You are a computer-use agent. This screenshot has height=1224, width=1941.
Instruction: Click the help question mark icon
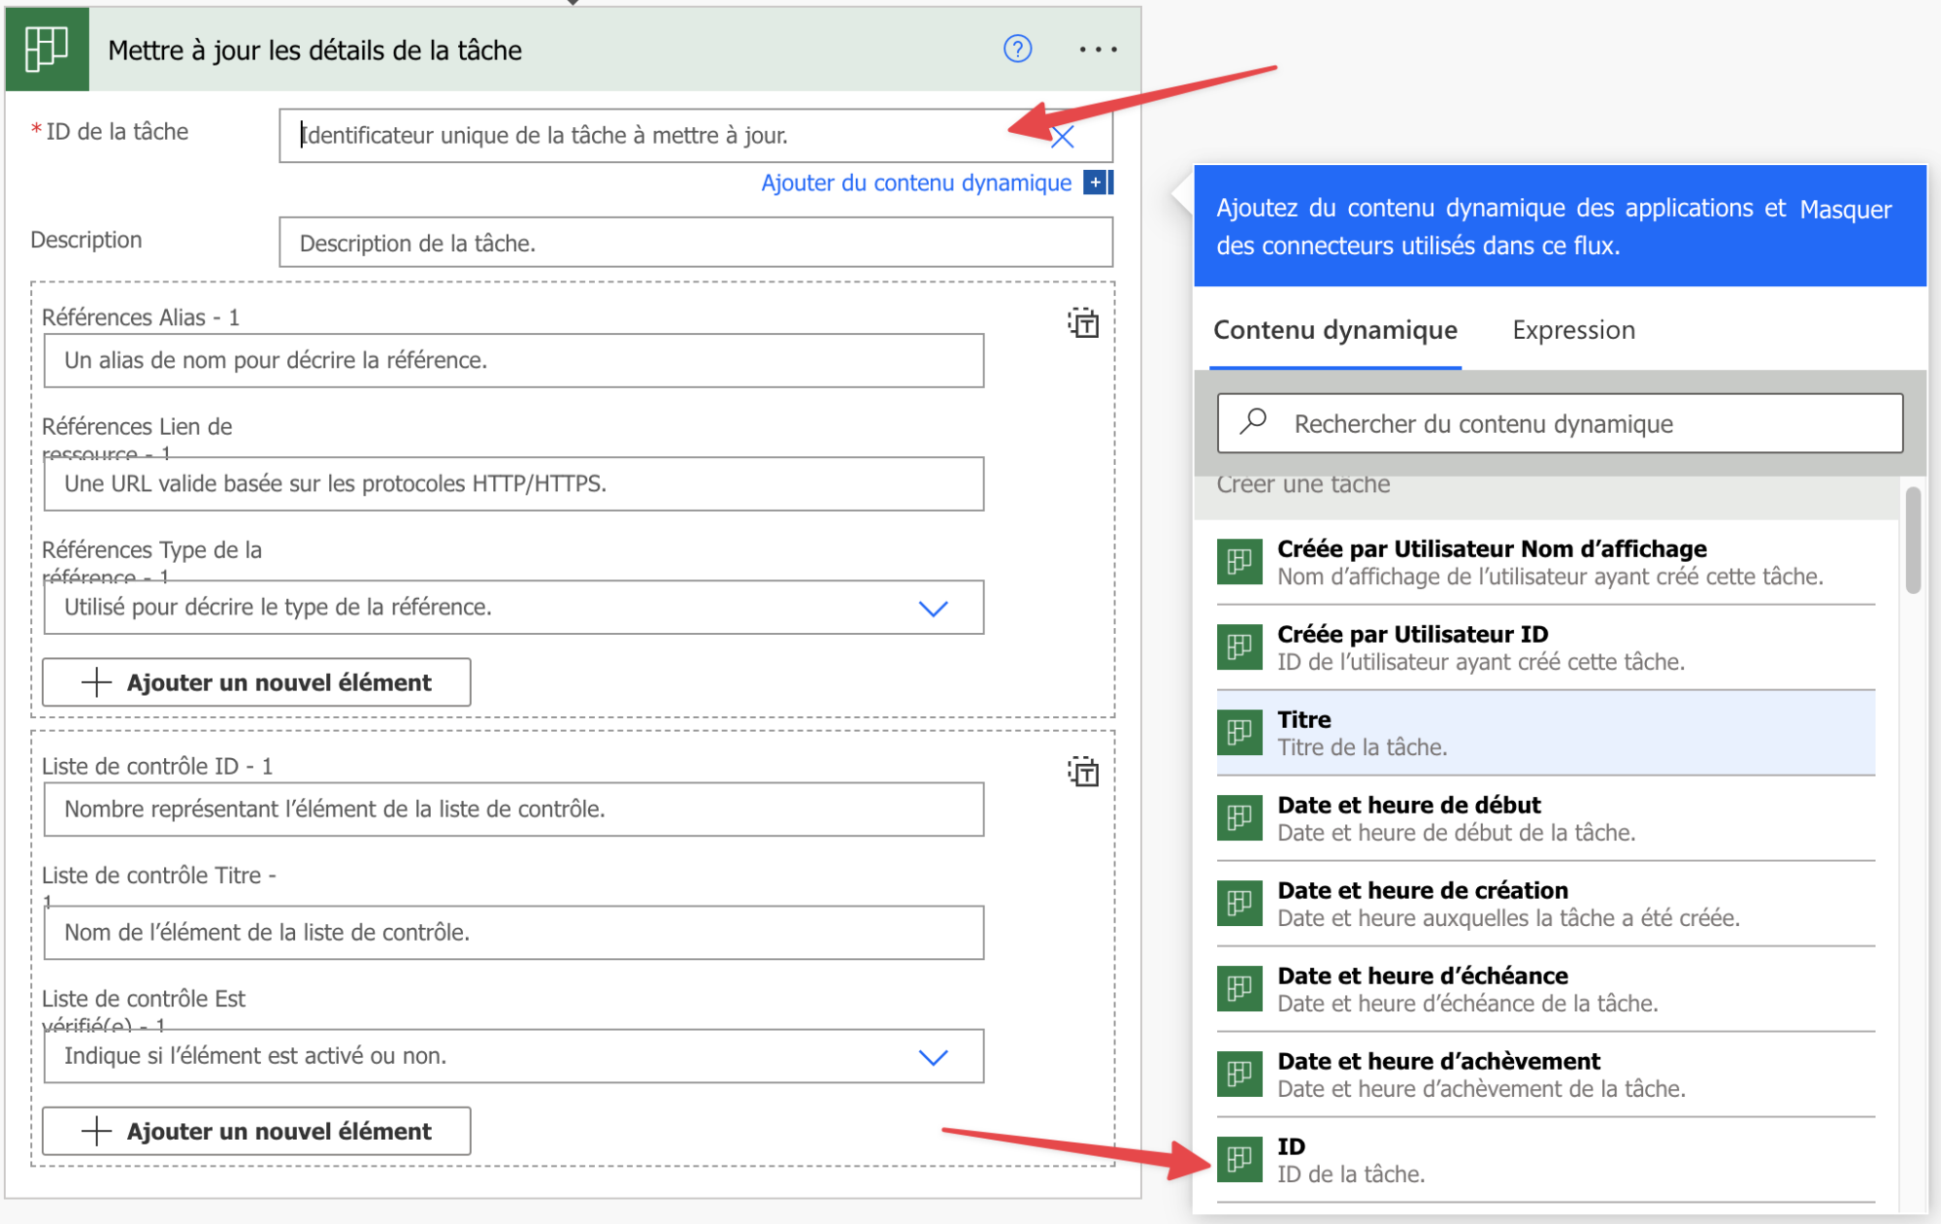point(1017,49)
